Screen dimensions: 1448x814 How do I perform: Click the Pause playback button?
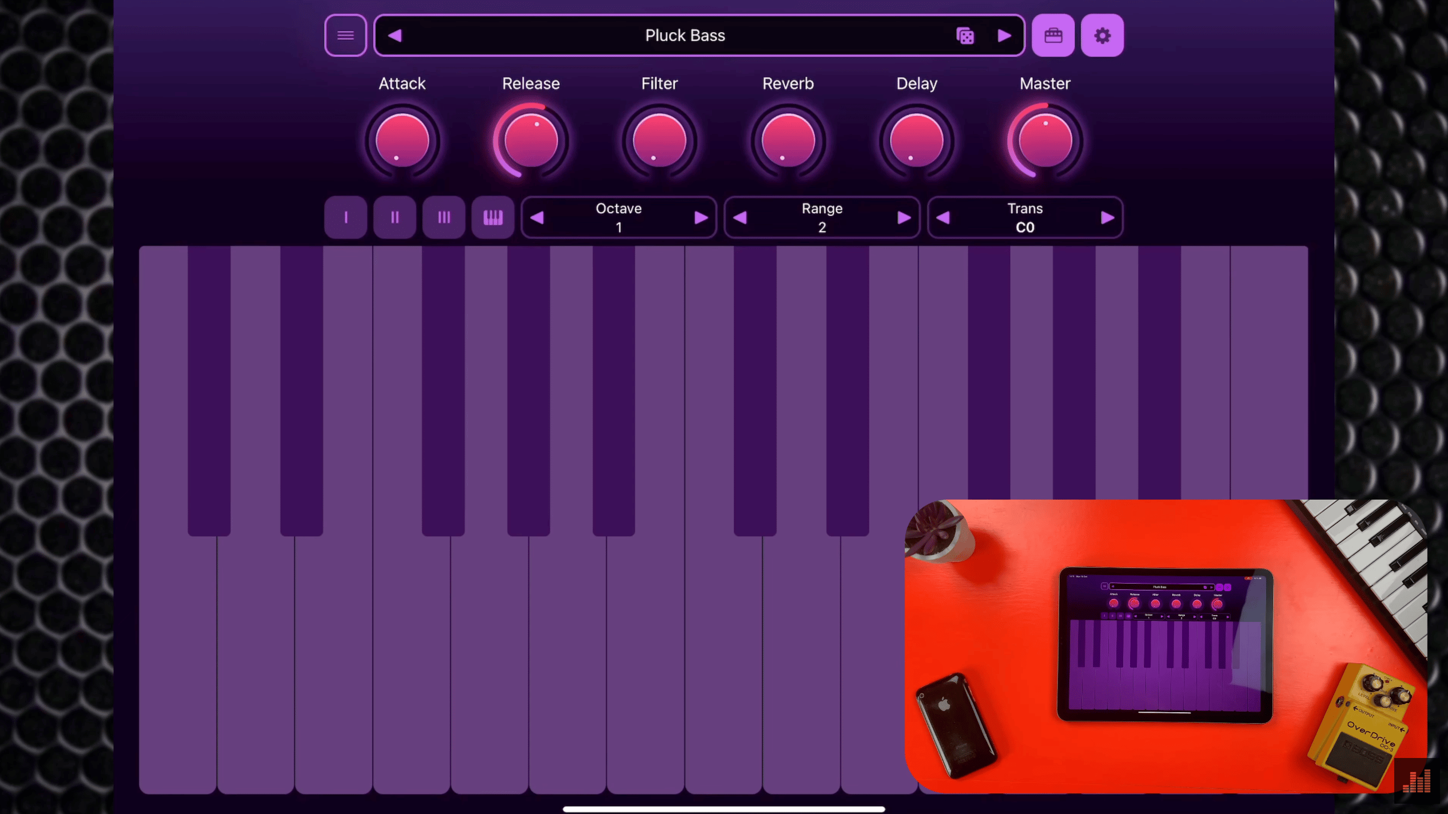(x=394, y=217)
